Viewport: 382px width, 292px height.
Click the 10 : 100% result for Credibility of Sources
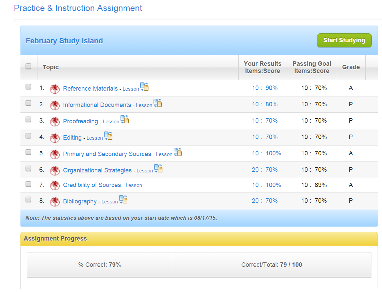267,185
